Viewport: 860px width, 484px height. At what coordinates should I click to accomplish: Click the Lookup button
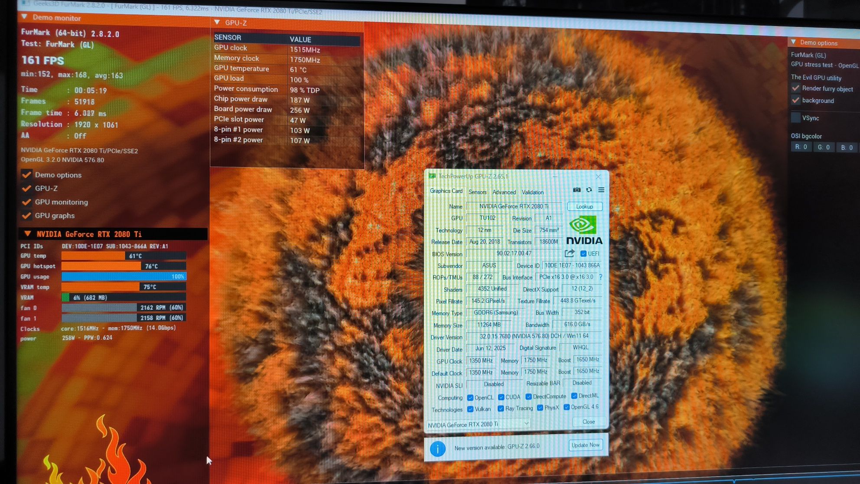pyautogui.click(x=584, y=206)
